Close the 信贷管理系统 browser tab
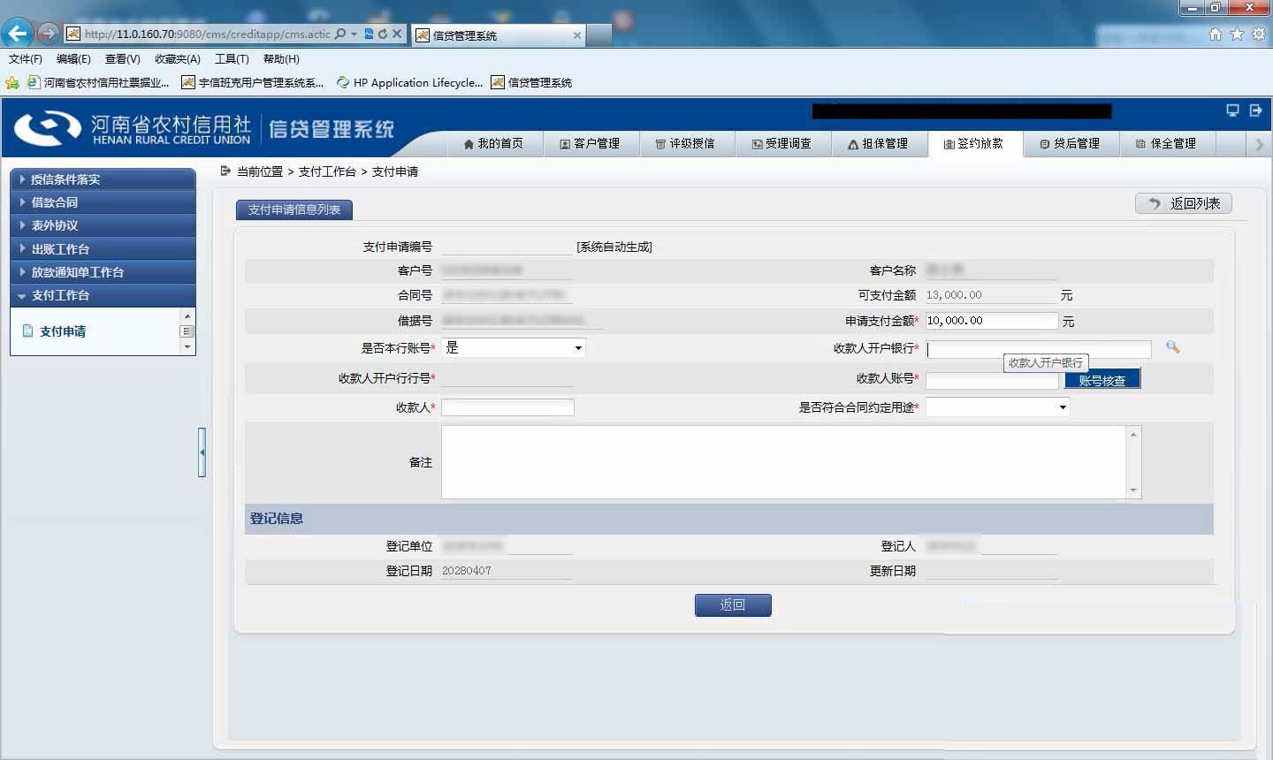This screenshot has width=1273, height=760. (577, 35)
